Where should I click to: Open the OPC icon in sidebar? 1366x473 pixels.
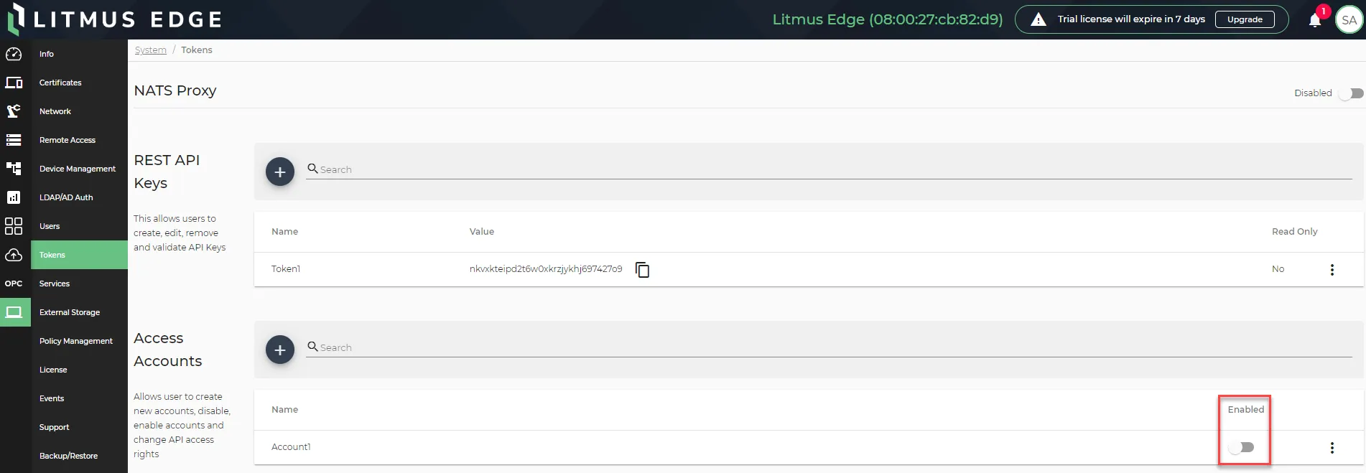click(14, 284)
